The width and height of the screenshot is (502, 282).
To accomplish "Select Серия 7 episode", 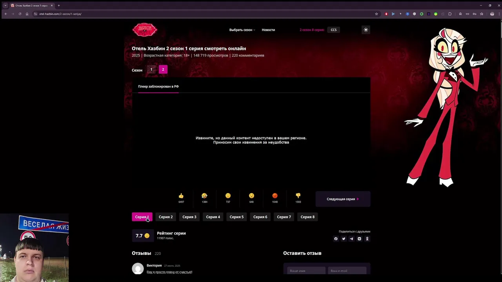I will pos(284,217).
